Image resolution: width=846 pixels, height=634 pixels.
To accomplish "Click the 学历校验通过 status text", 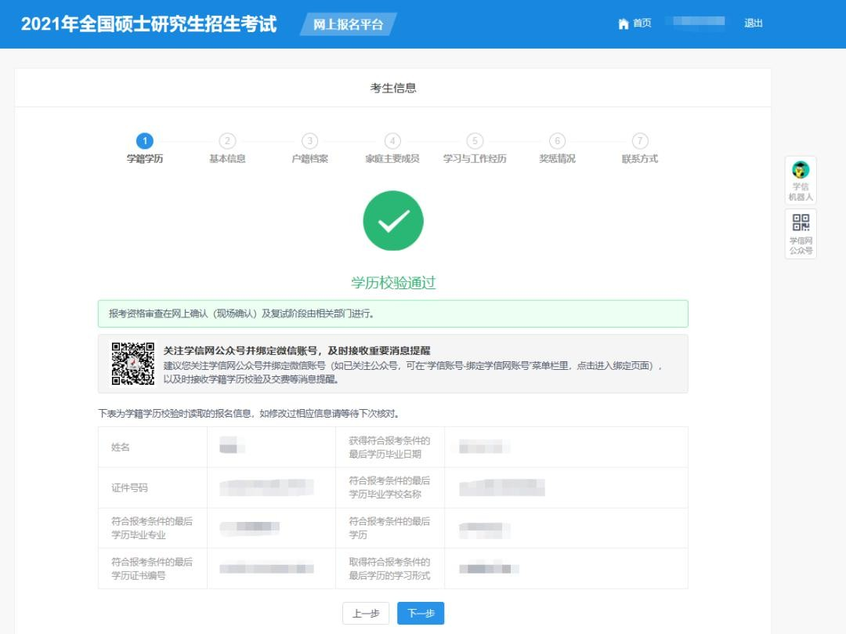I will (x=393, y=283).
